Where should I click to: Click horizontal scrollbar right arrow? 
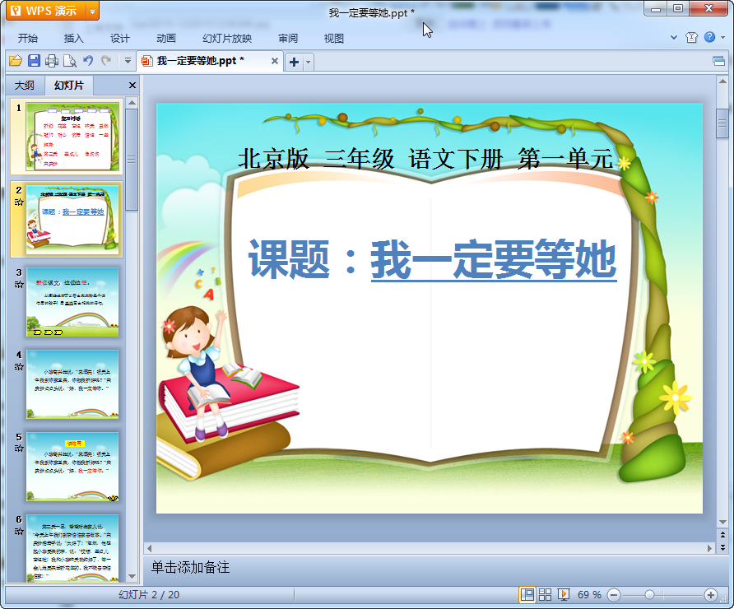[x=709, y=548]
